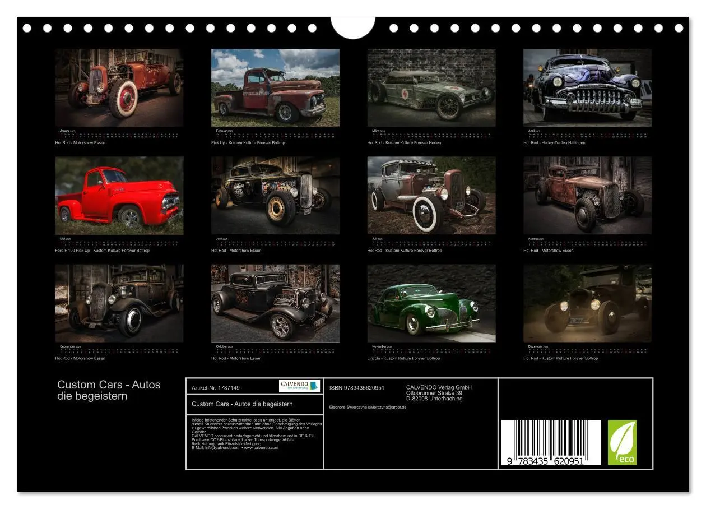The image size is (706, 509).
Task: Click the green eco leaf logo
Action: (622, 442)
